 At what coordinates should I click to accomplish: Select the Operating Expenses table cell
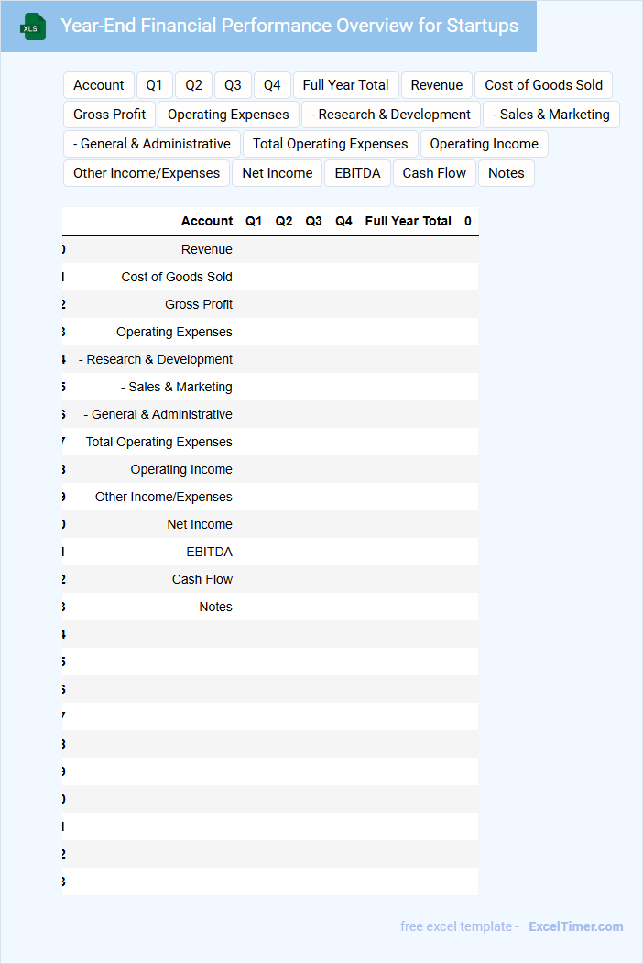tap(175, 332)
